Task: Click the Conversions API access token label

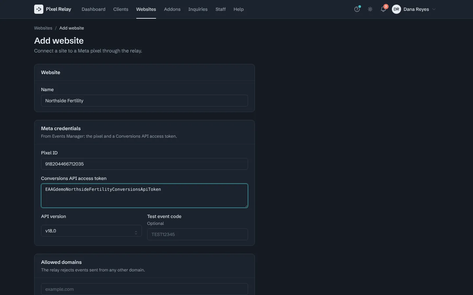Action: click(x=74, y=178)
